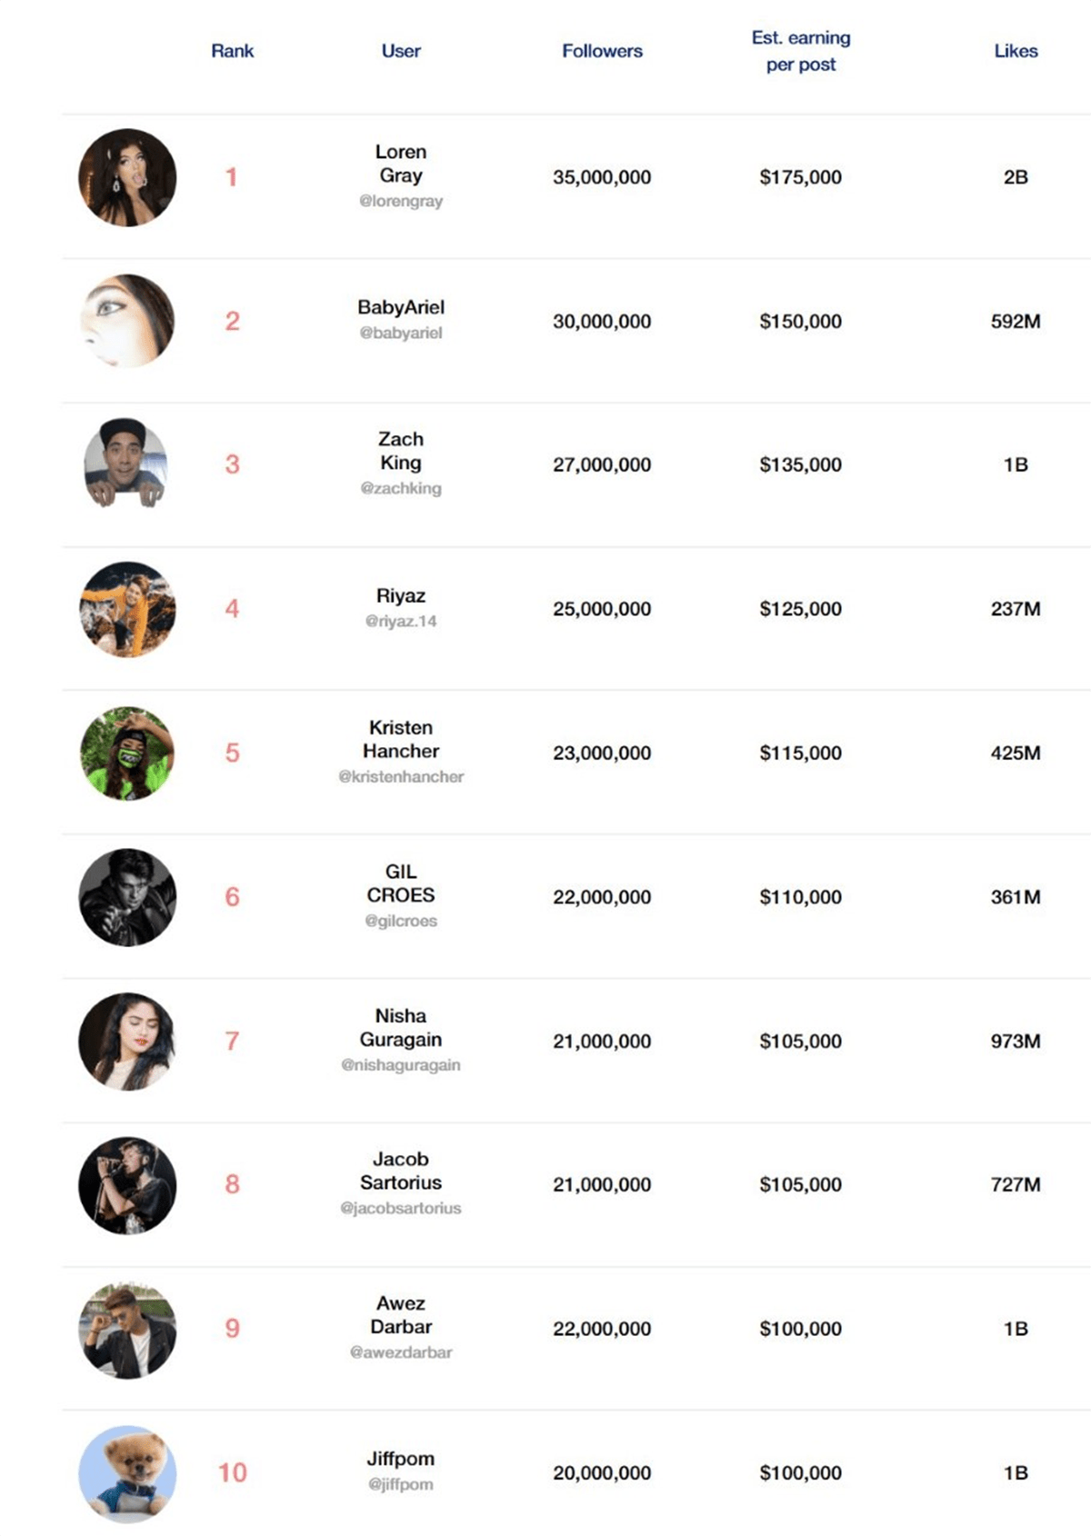Sort by the Rank column header
1091x1536 pixels.
tap(232, 51)
